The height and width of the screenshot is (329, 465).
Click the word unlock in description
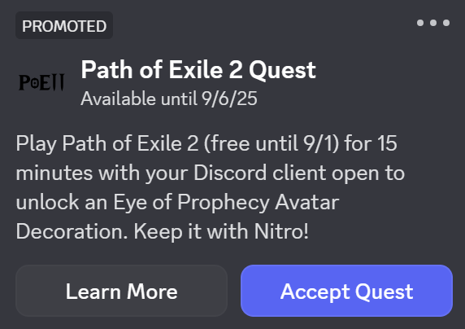[x=47, y=202]
